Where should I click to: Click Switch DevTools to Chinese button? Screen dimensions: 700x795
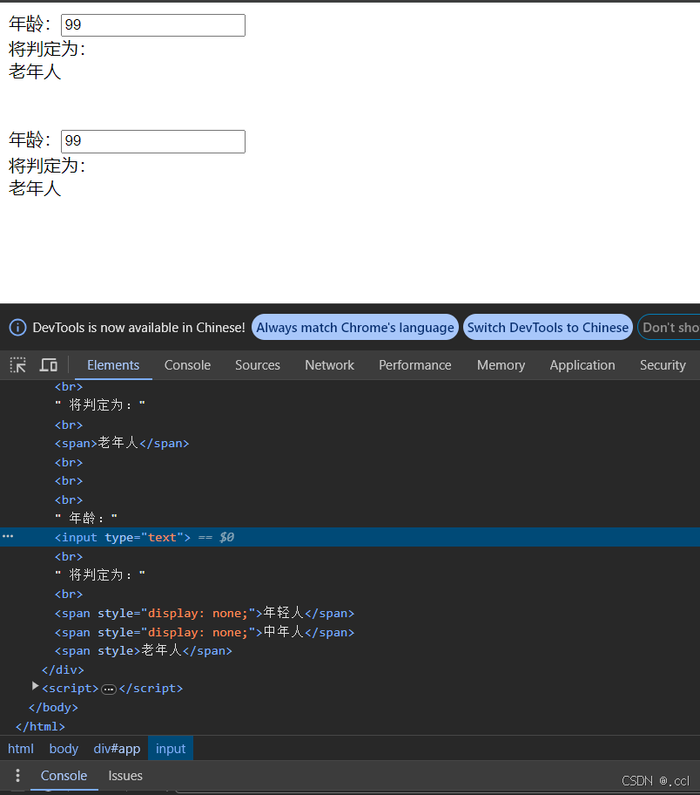[548, 328]
